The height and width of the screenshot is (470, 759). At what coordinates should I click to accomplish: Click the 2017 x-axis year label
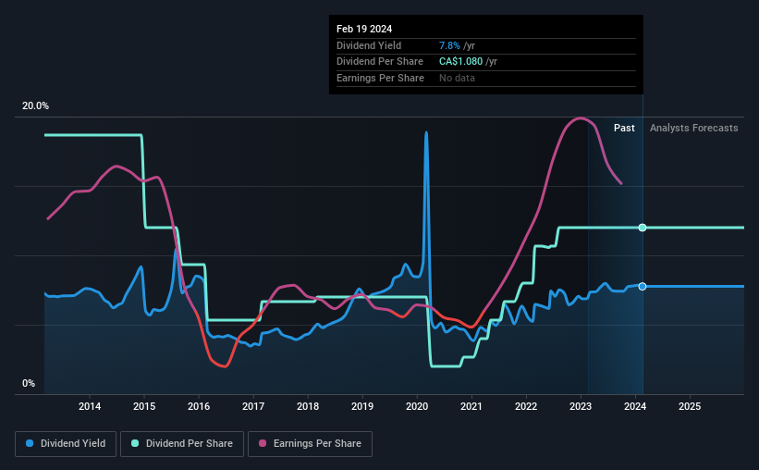click(253, 406)
